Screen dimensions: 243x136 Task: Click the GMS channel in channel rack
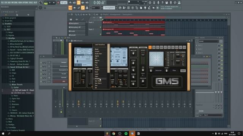[60, 82]
